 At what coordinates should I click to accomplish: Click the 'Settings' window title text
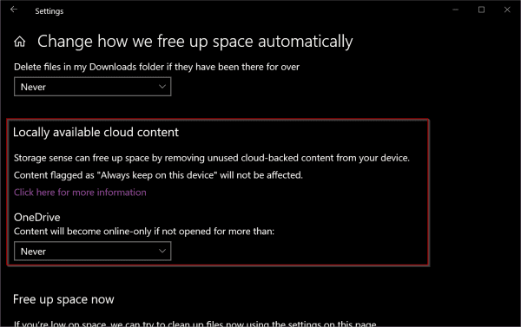tap(49, 11)
